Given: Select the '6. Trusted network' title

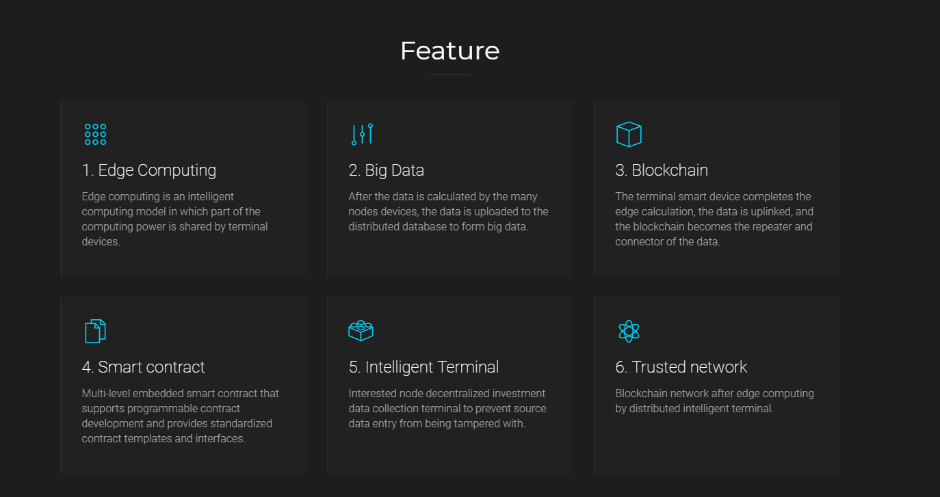Looking at the screenshot, I should (x=681, y=367).
